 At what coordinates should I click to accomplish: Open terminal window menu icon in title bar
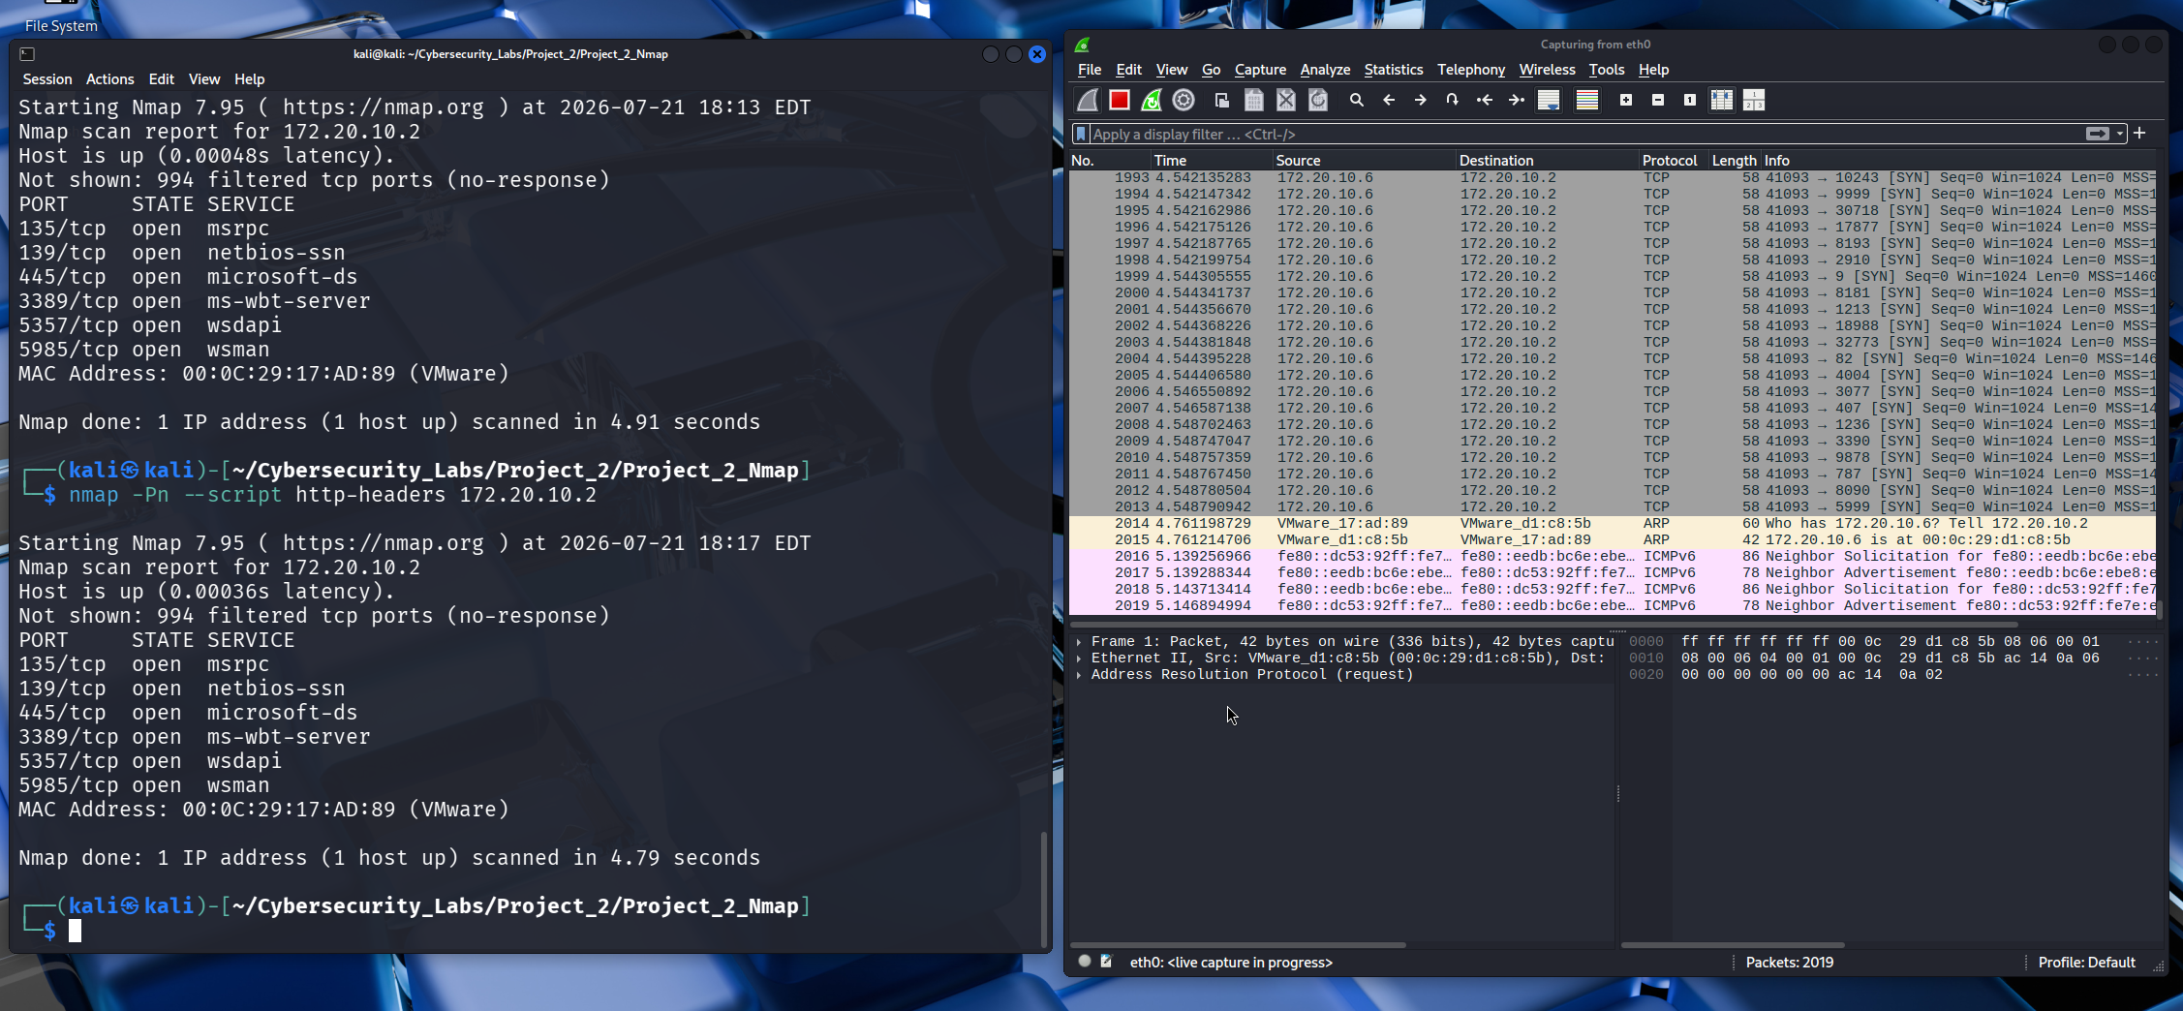(27, 54)
